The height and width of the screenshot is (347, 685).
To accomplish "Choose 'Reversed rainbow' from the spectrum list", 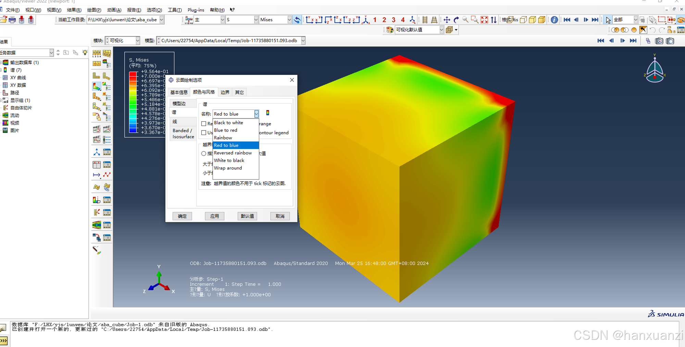I will (236, 153).
